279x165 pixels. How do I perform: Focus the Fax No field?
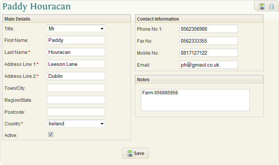(x=209, y=41)
